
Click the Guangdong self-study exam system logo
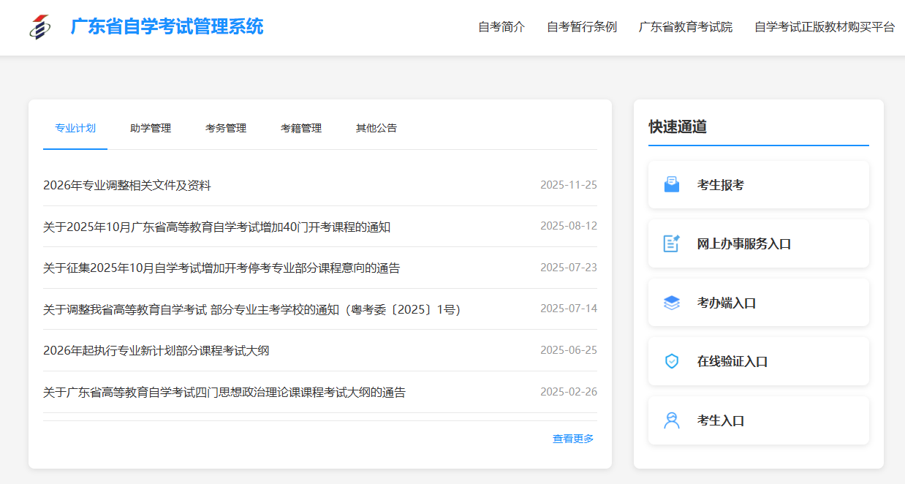40,27
